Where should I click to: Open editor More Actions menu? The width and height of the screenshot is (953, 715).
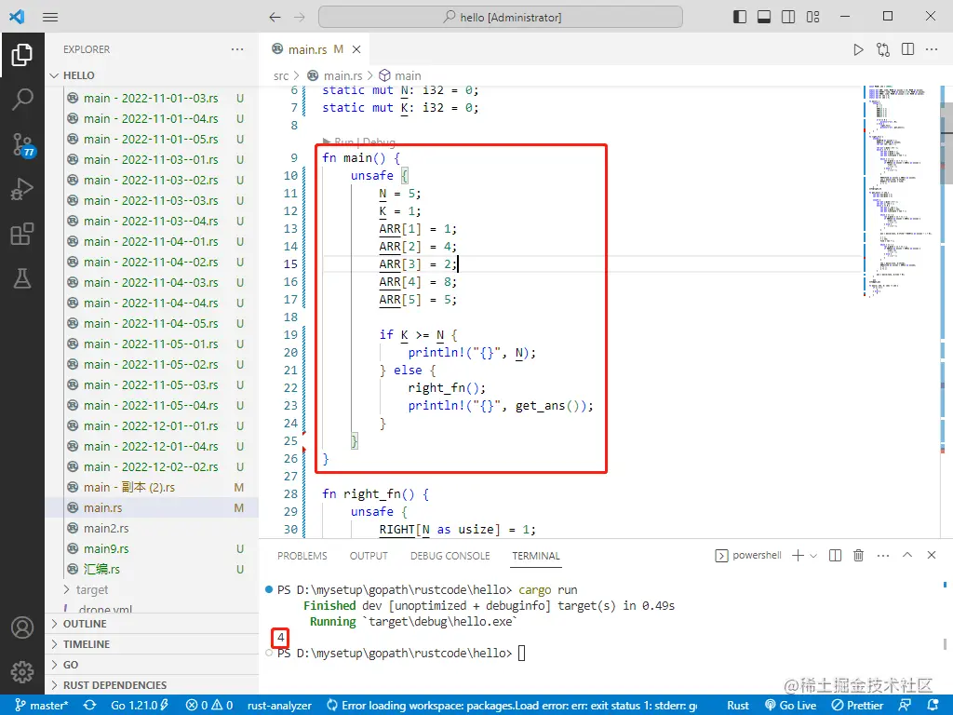[x=932, y=49]
